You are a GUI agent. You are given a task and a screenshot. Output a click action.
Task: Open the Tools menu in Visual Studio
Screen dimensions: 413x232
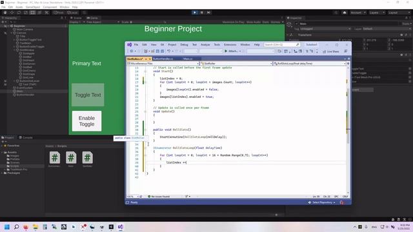click(x=217, y=44)
